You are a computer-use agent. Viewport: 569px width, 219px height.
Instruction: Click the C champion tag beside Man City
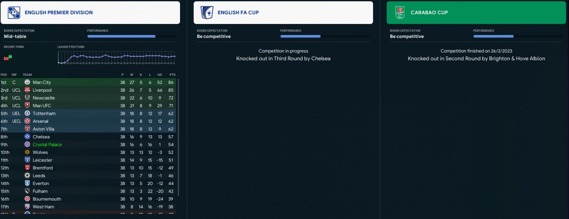[14, 82]
